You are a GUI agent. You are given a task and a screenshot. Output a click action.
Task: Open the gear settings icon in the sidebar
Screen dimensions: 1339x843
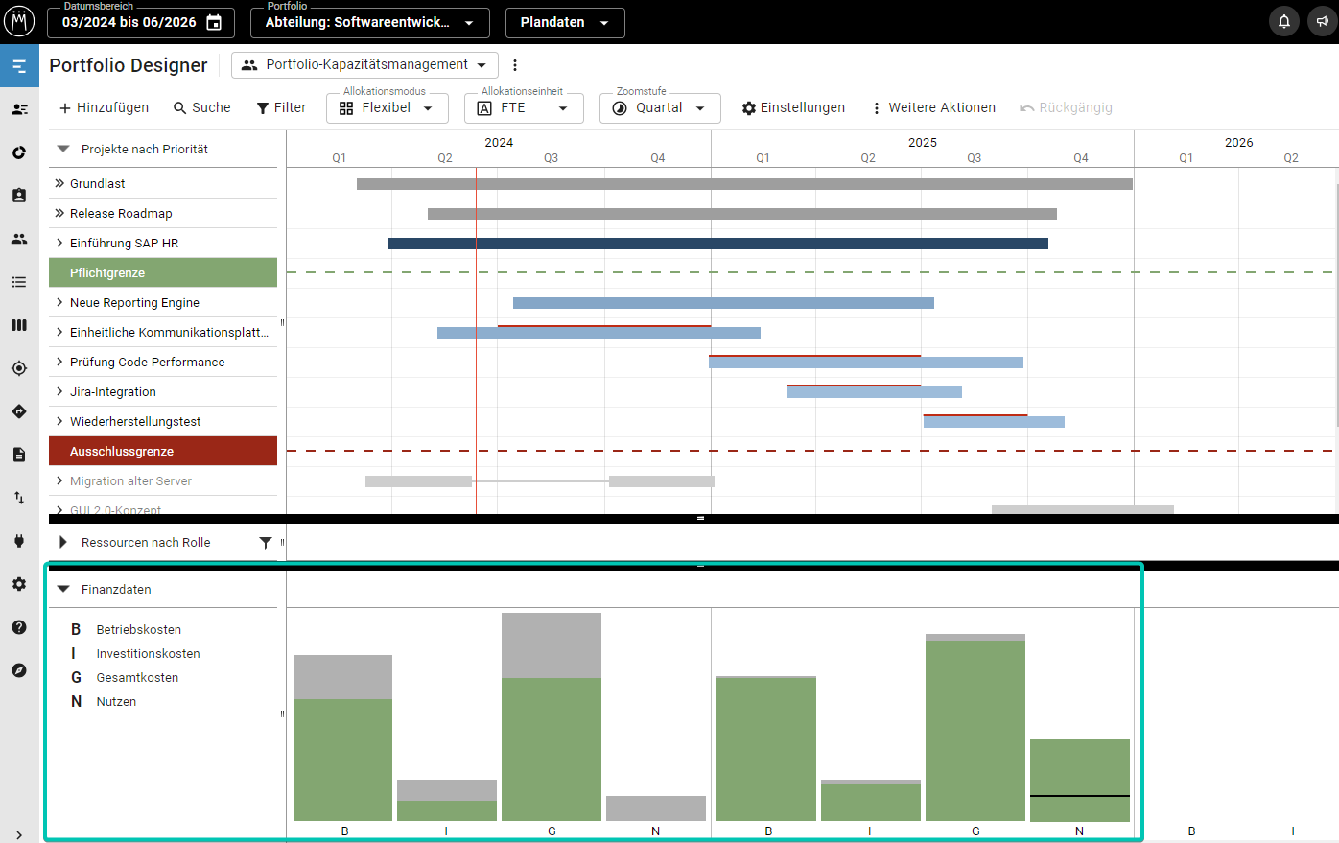[19, 584]
